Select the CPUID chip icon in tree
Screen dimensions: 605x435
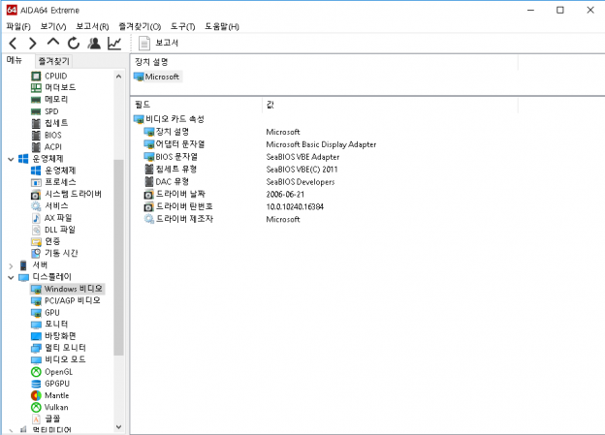[x=36, y=76]
